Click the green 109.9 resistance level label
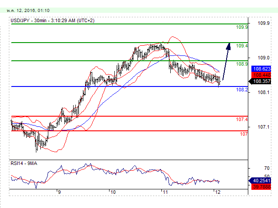 click(x=242, y=27)
